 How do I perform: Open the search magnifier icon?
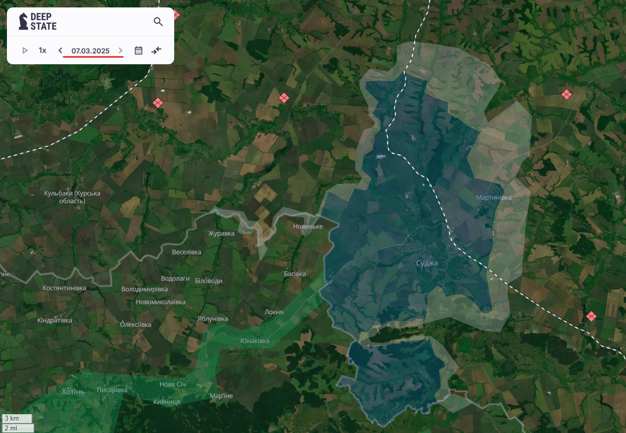pos(158,22)
